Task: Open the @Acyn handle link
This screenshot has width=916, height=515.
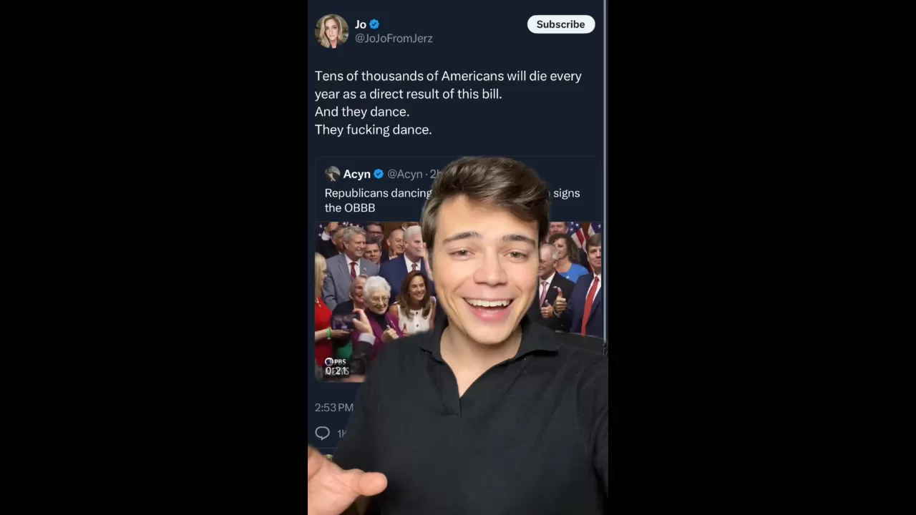Action: tap(405, 174)
